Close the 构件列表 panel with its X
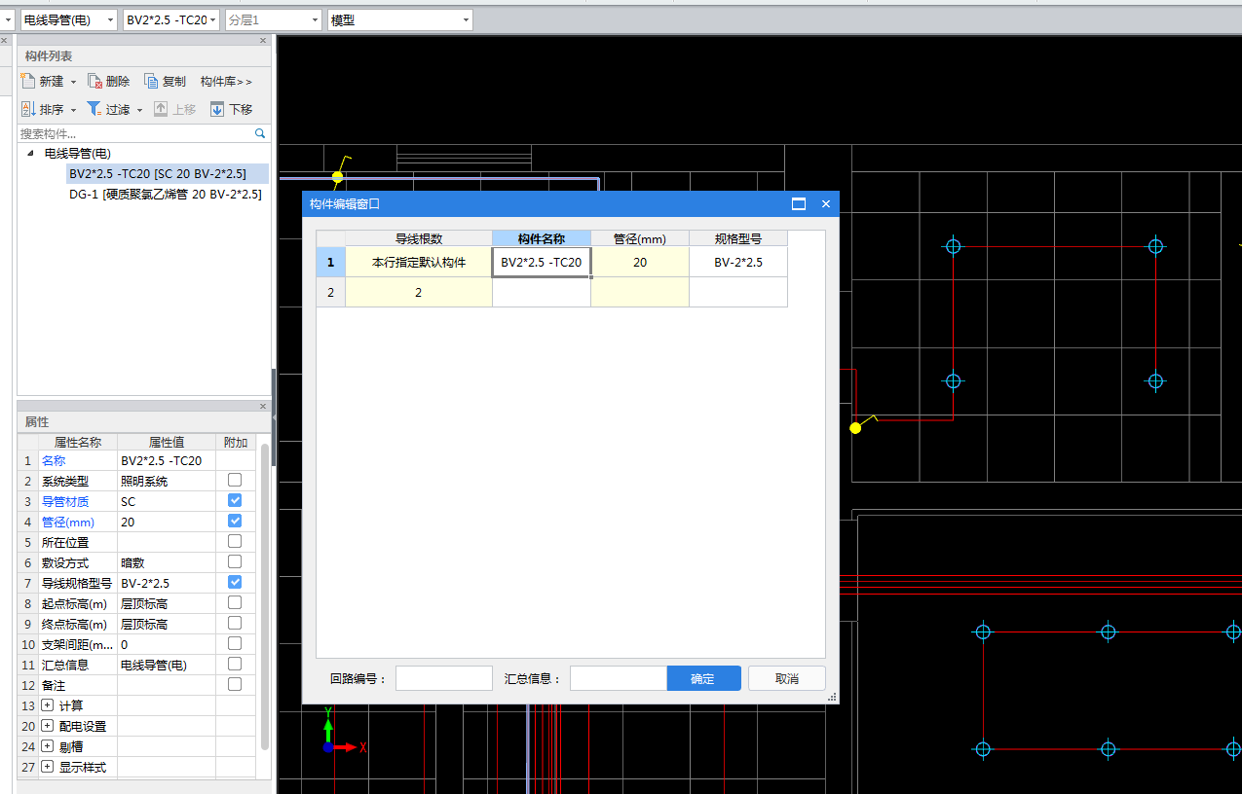Viewport: 1242px width, 794px height. (x=263, y=41)
